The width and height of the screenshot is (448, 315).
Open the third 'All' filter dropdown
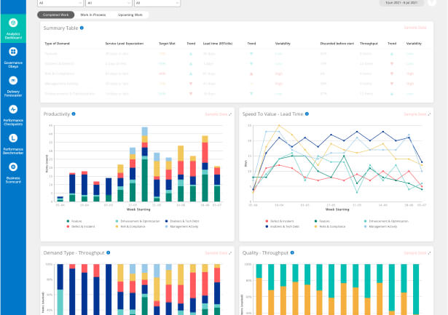[157, 3]
